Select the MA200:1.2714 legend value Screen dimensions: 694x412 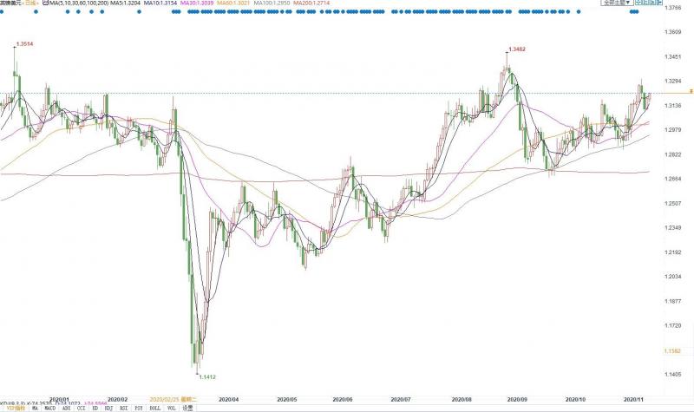click(311, 3)
